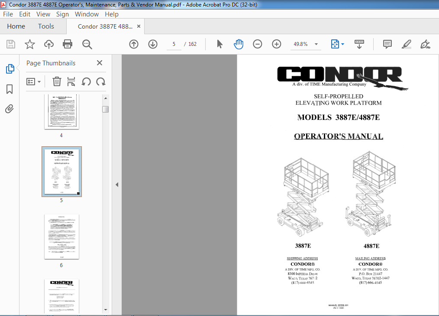Open Bookmarks pane icon

coord(10,89)
